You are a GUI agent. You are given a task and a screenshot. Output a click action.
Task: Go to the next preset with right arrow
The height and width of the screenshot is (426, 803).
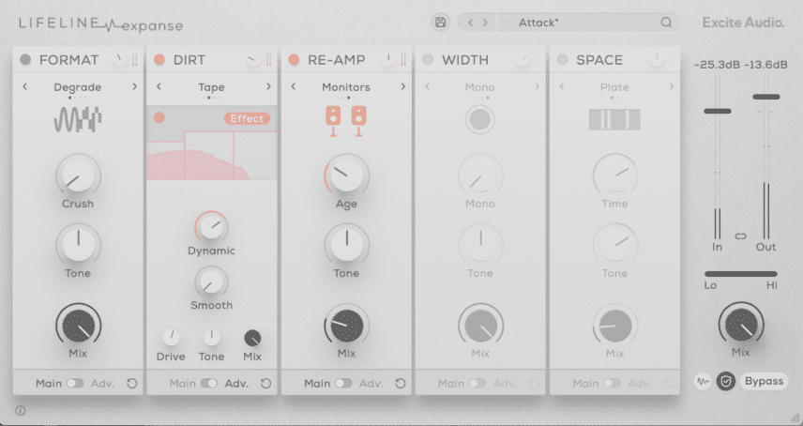point(485,23)
